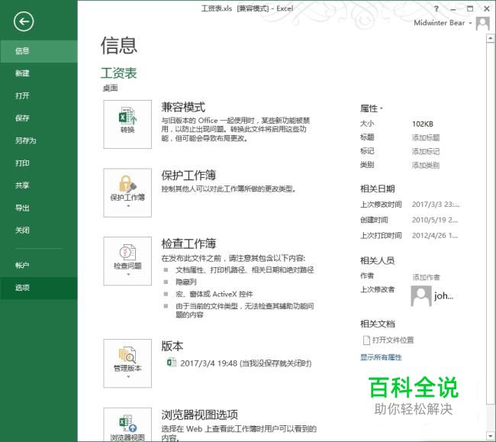Open the Protect Workbook (保护工作簿) lock icon
Screen dimensions: 496x442
pyautogui.click(x=127, y=192)
